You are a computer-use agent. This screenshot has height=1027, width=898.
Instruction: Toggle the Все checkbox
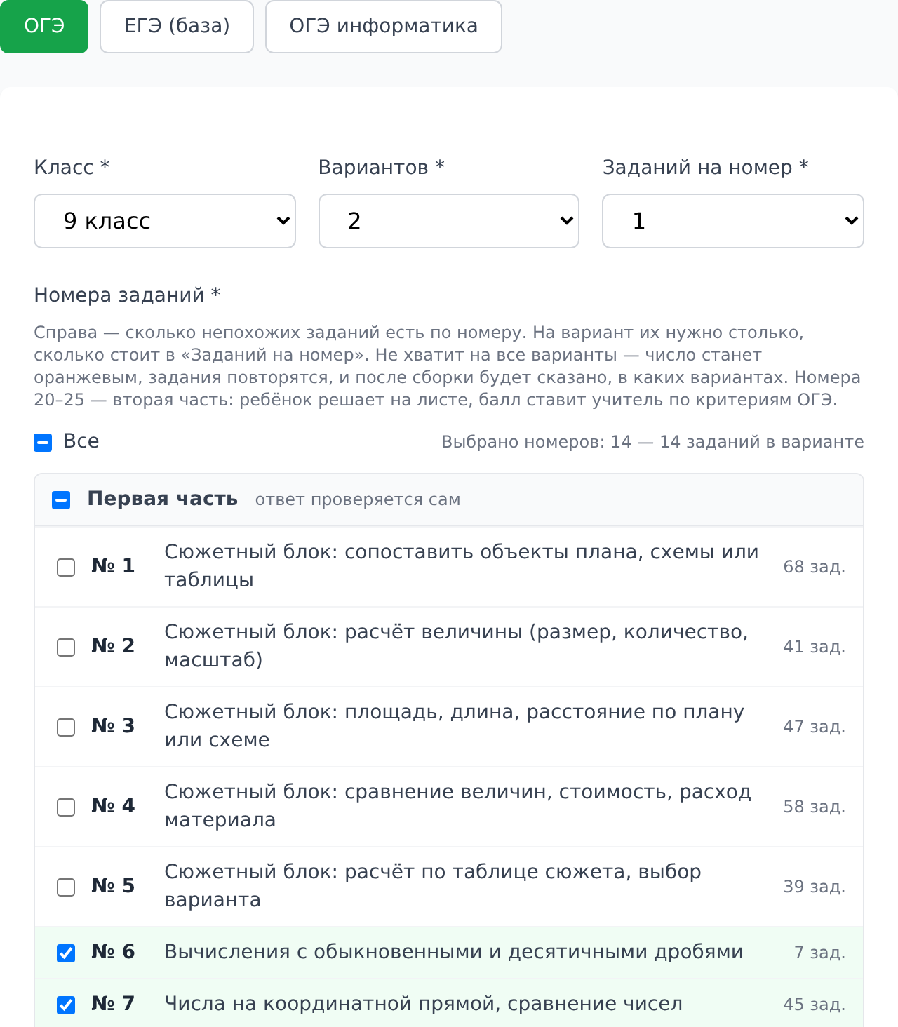[43, 443]
